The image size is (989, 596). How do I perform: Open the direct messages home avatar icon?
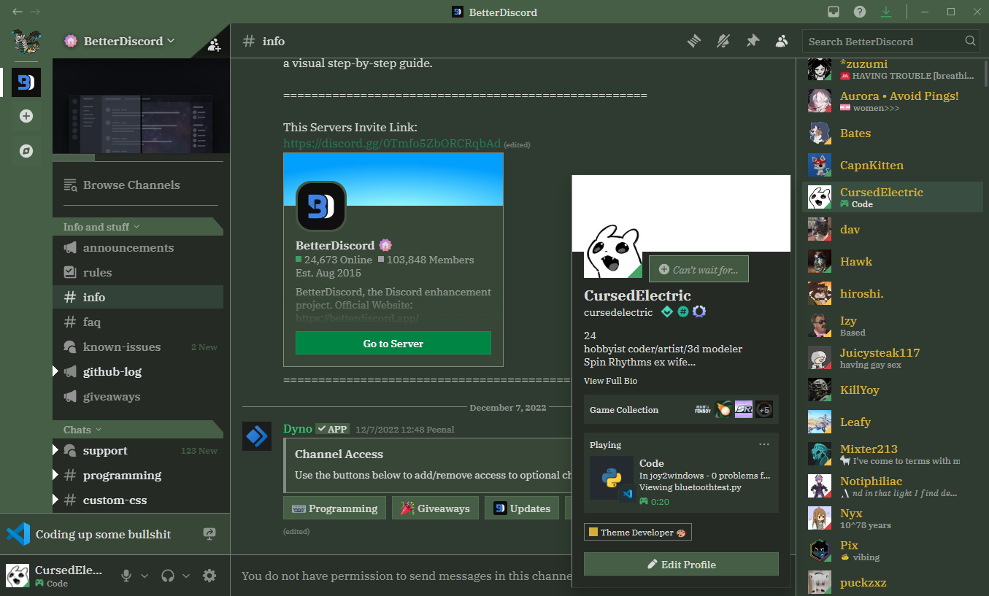[x=26, y=41]
